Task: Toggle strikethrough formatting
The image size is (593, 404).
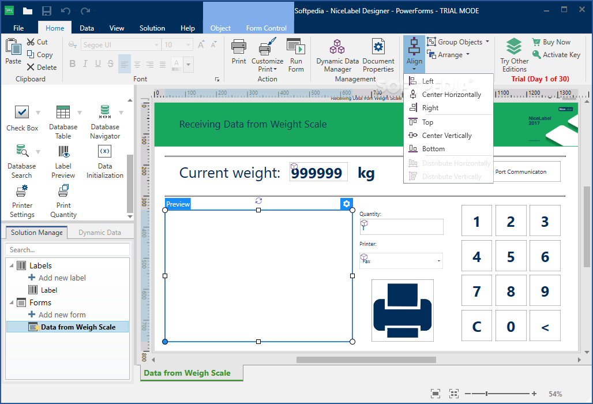Action: pyautogui.click(x=110, y=64)
